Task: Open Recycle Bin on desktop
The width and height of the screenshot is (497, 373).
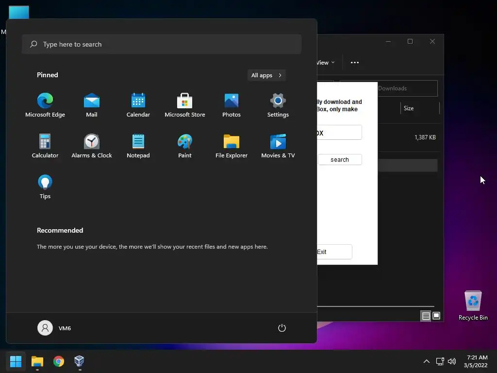Action: click(473, 305)
